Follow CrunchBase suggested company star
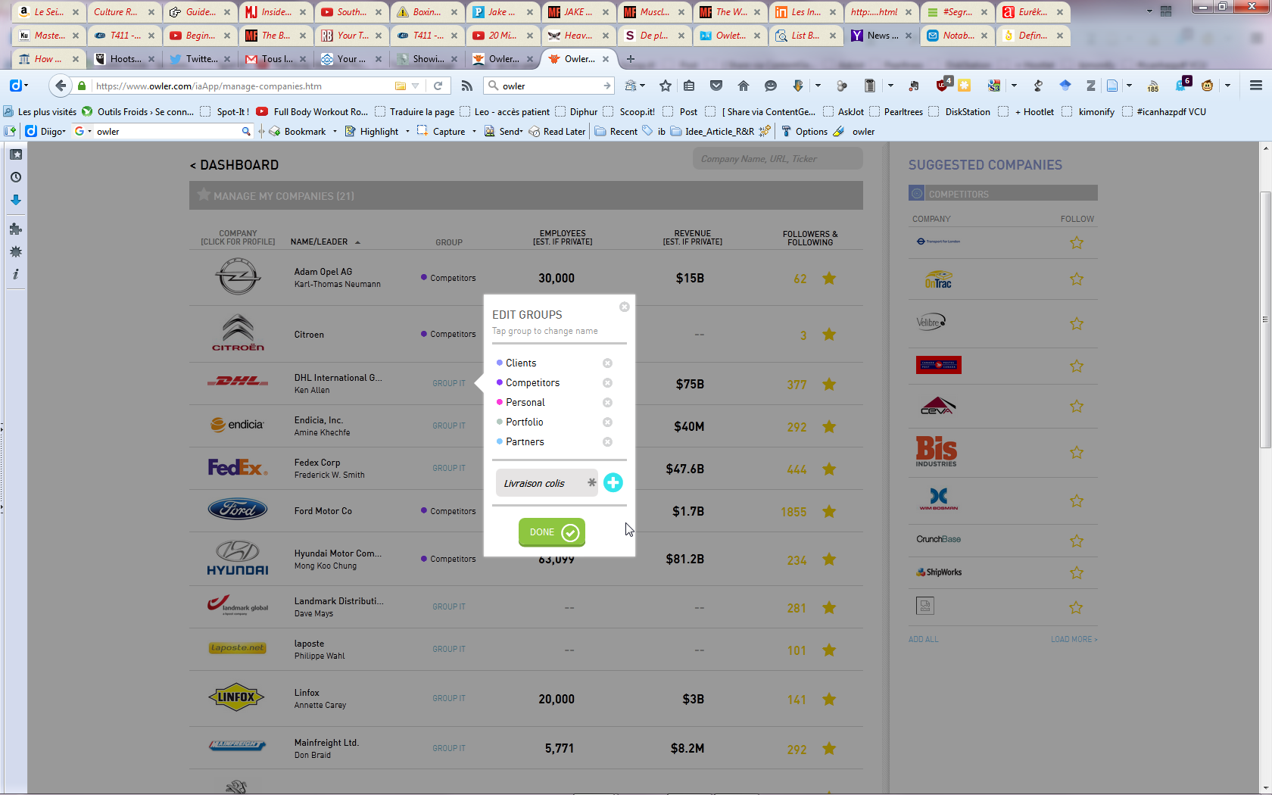 1077,541
